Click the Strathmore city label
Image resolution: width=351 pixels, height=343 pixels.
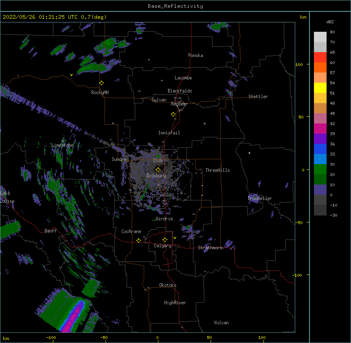pos(210,248)
